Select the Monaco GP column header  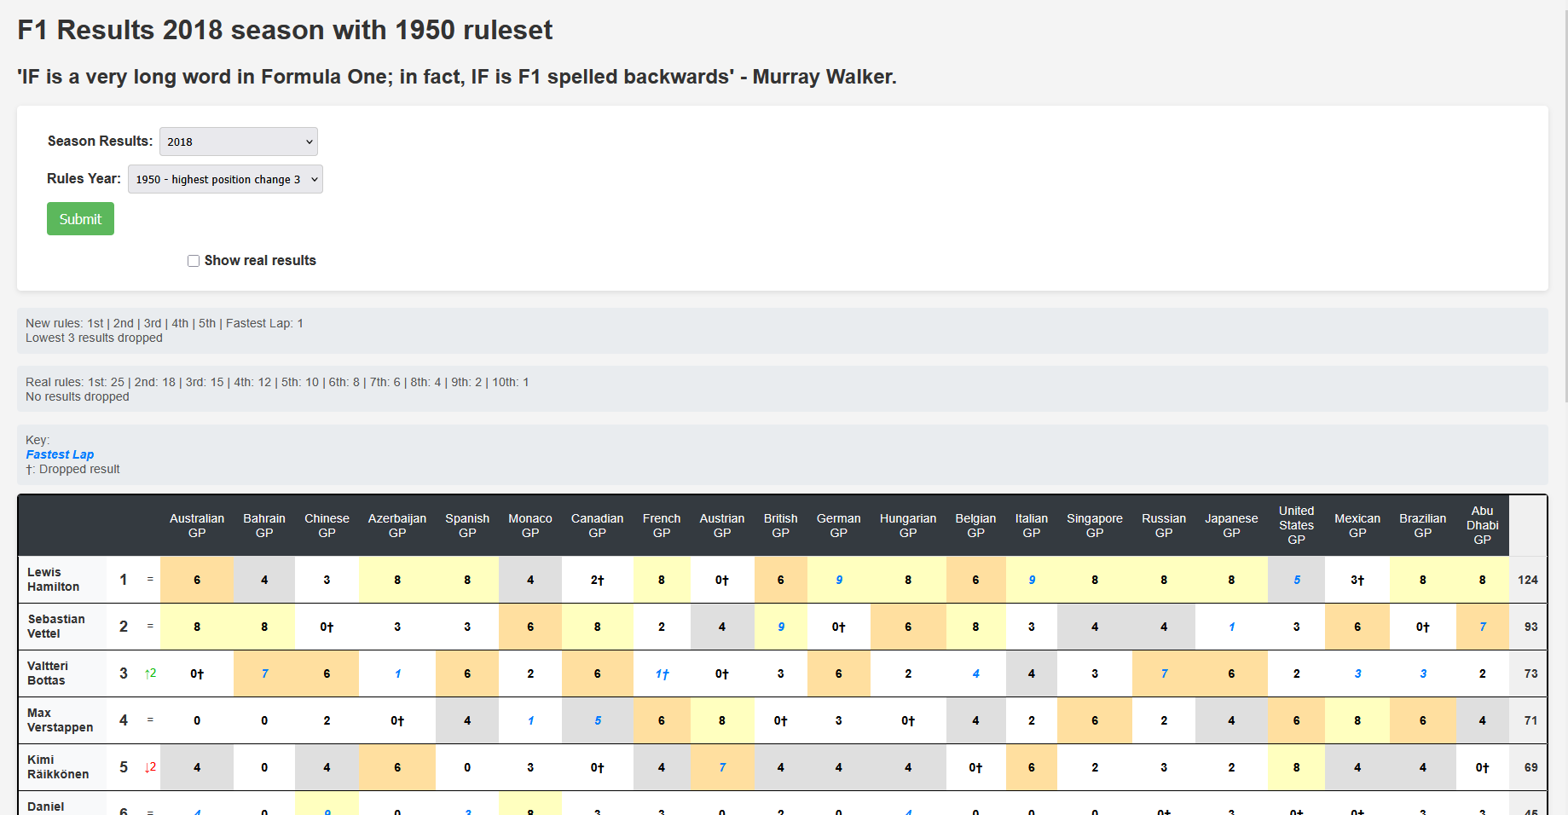529,525
